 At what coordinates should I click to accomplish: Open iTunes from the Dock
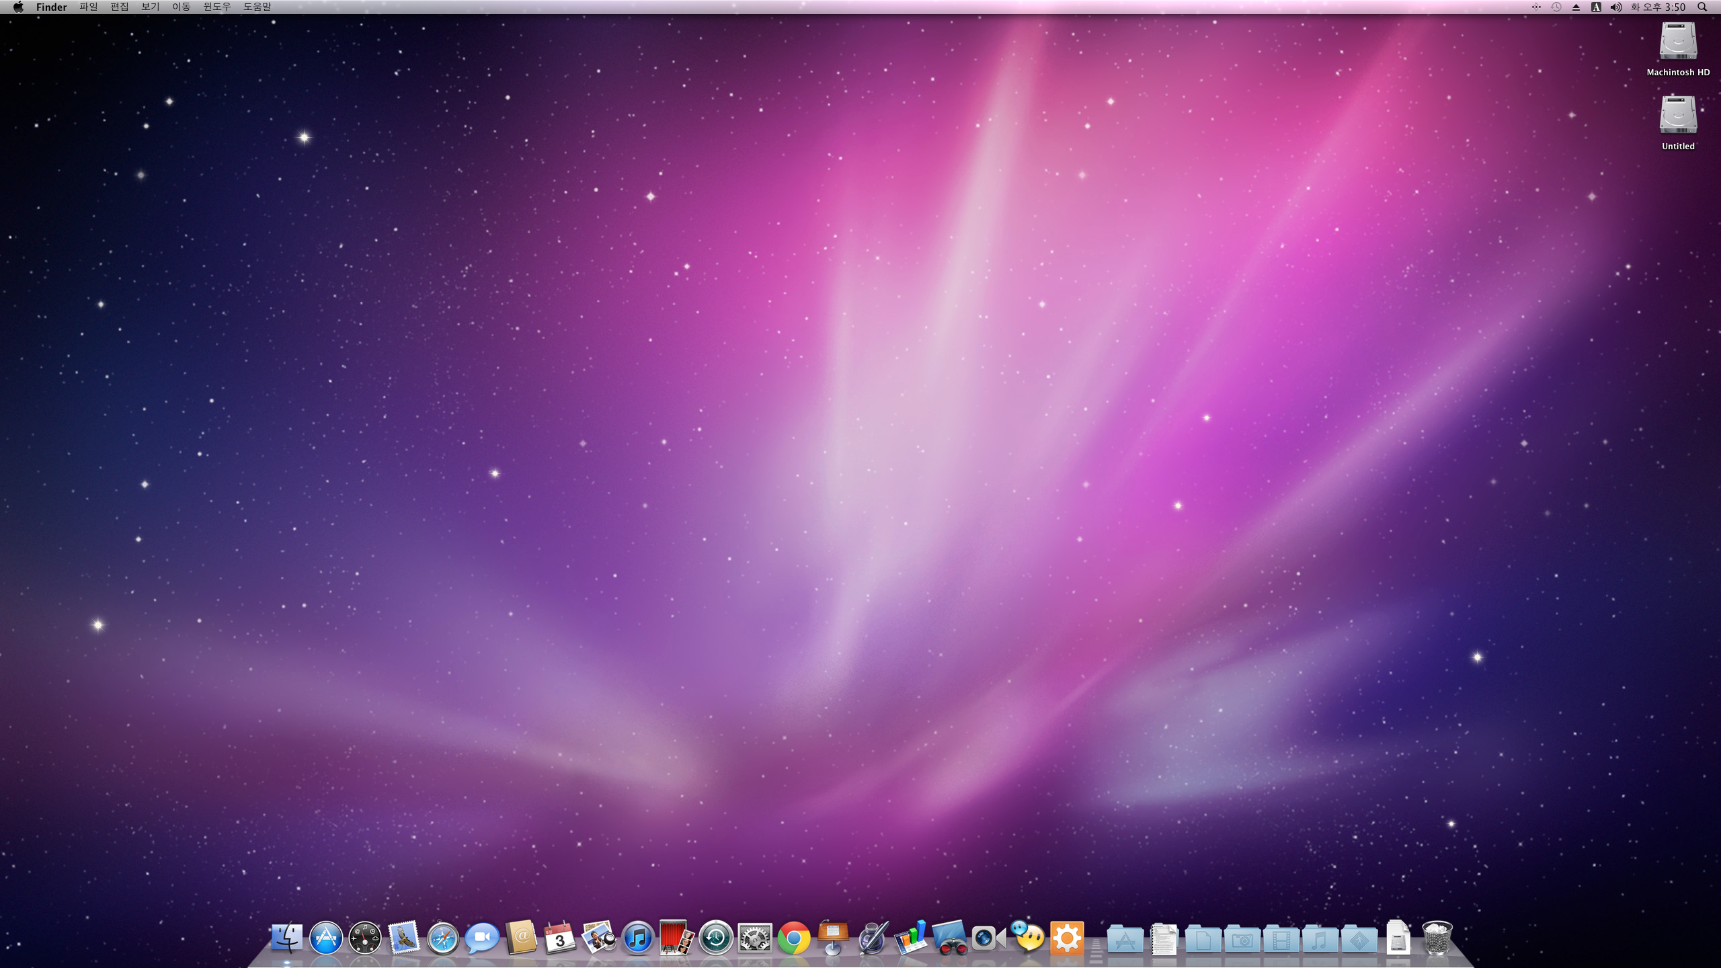[638, 937]
